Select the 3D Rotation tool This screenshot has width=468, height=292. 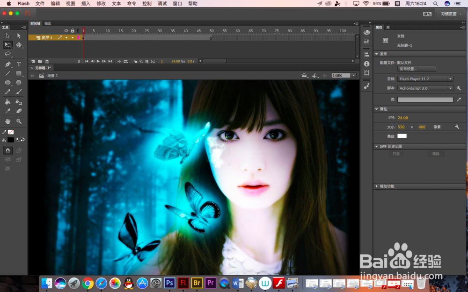point(19,45)
